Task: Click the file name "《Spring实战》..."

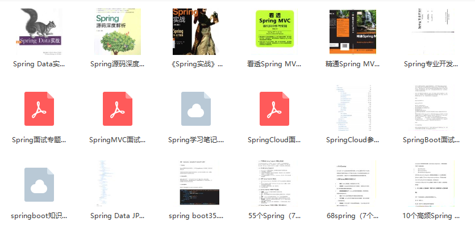Action: 196,64
